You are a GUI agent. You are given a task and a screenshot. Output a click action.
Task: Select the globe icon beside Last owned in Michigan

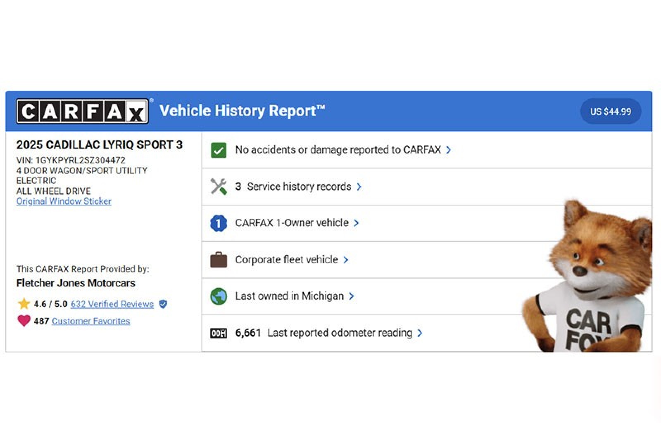[x=218, y=296]
